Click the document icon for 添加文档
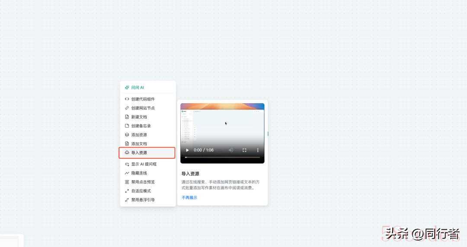 (x=127, y=144)
